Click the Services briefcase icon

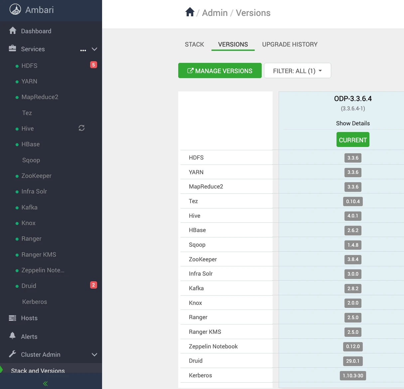[x=12, y=49]
